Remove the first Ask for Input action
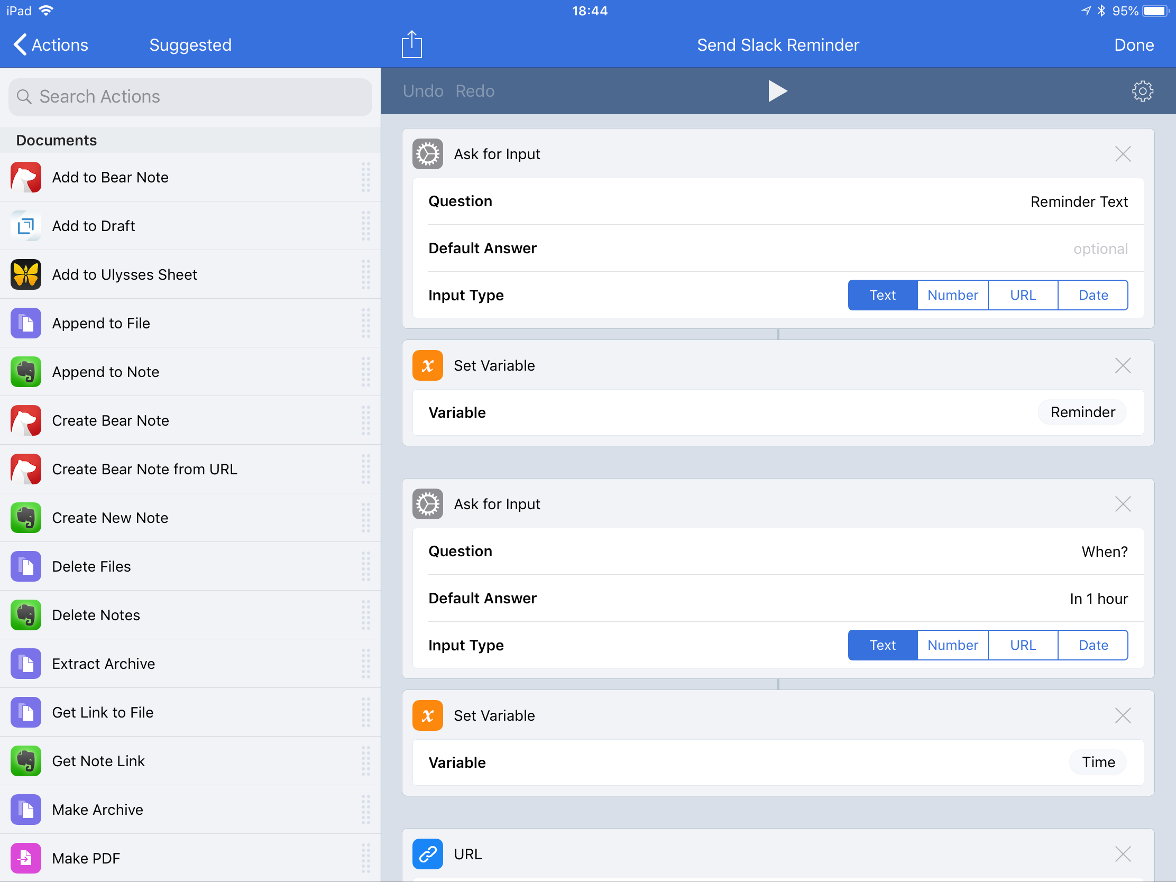 [x=1122, y=154]
